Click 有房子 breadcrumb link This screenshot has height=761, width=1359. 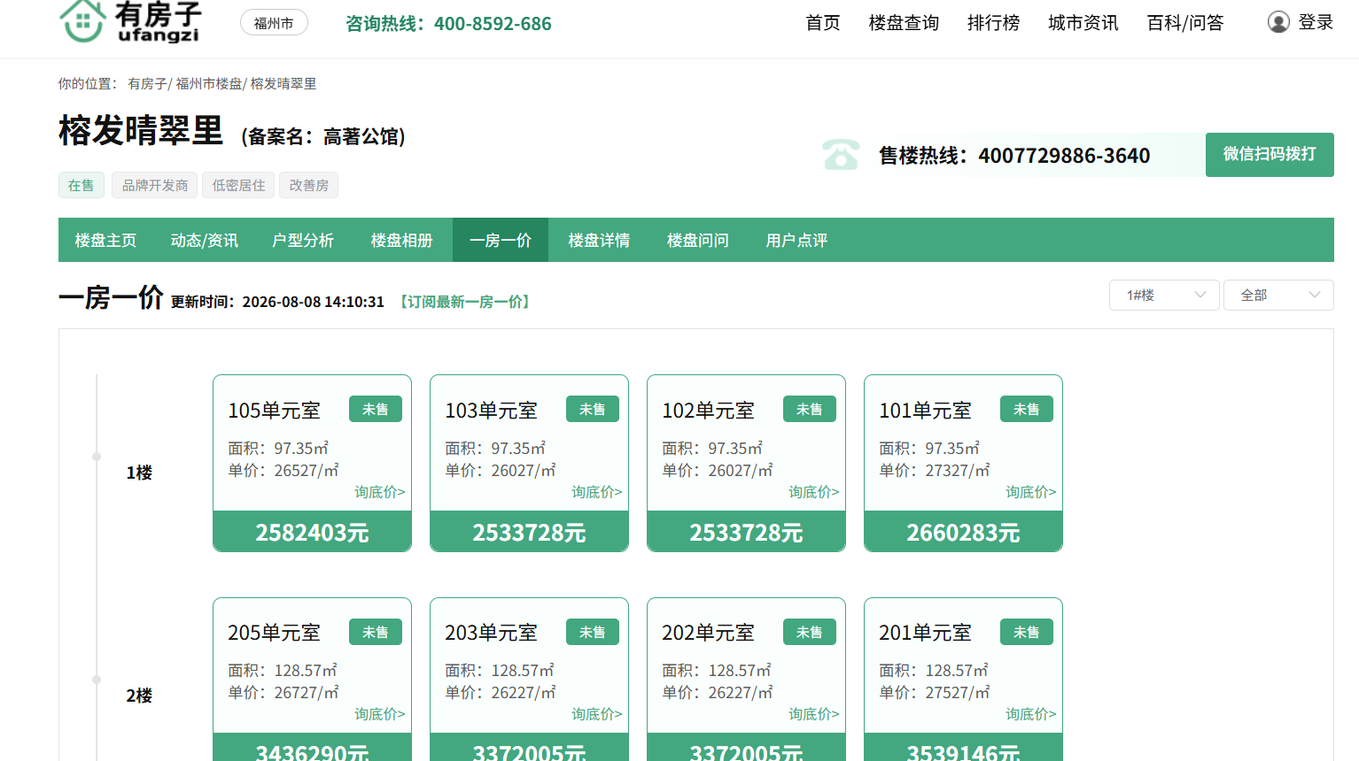tap(146, 84)
